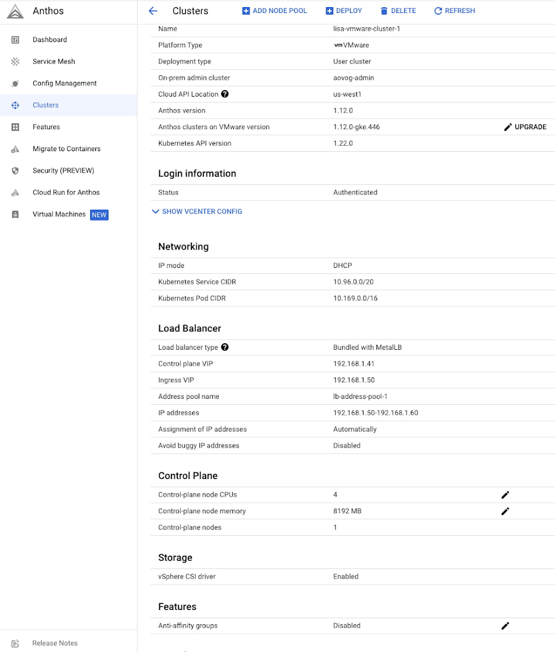Image resolution: width=555 pixels, height=652 pixels.
Task: Open Migrate to Containers
Action: pos(66,149)
